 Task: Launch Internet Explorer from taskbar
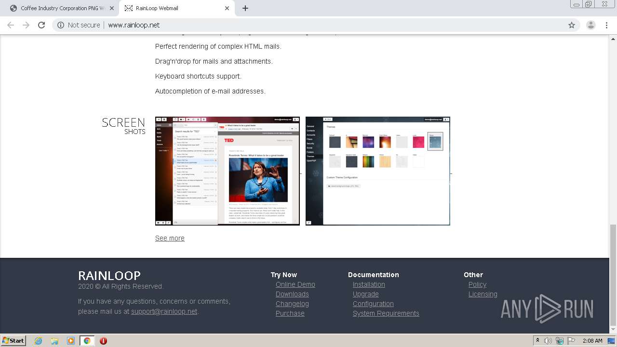pos(38,341)
